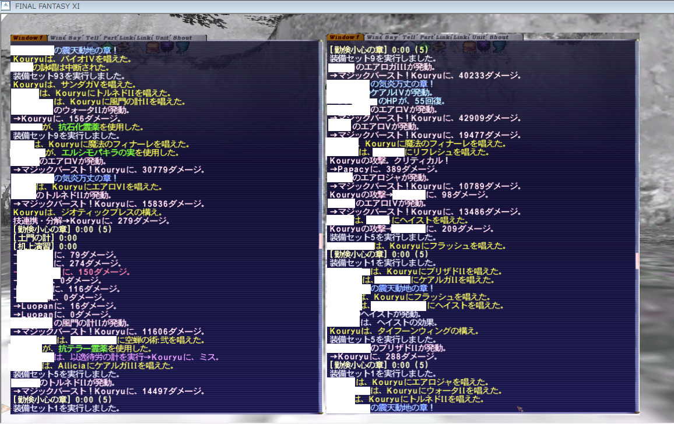
Task: Select the '[机上演習] 0:00' timer line
Action: (45, 246)
